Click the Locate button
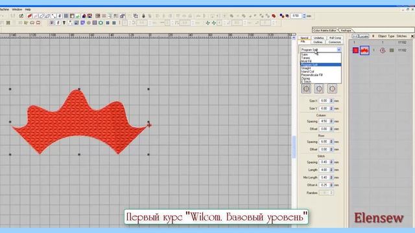 point(364,36)
